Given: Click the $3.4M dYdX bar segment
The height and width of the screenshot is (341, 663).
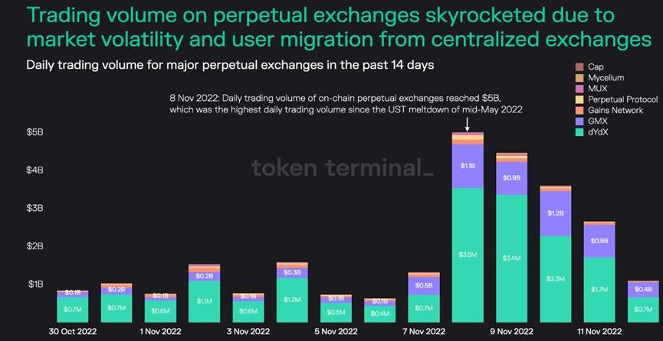Looking at the screenshot, I should pyautogui.click(x=512, y=258).
